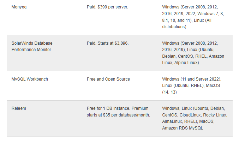The image size is (239, 145).
Task: Select 'Paid. Starts at $3,096.' pricing text
Action: click(x=108, y=43)
